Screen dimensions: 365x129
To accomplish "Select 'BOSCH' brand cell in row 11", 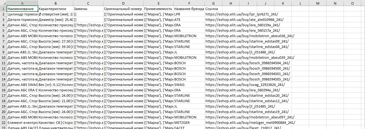I will (x=189, y=63).
